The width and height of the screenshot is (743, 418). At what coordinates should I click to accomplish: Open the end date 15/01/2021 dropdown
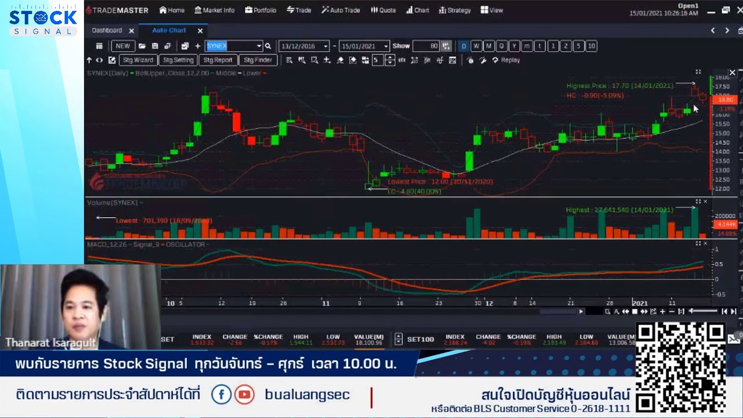[386, 46]
